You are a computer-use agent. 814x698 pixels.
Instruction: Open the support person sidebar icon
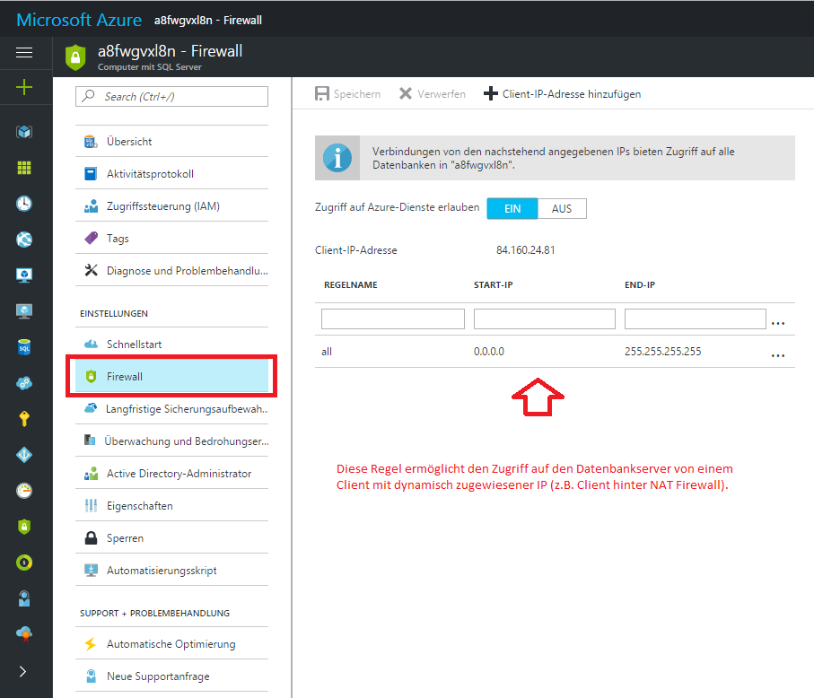(24, 598)
